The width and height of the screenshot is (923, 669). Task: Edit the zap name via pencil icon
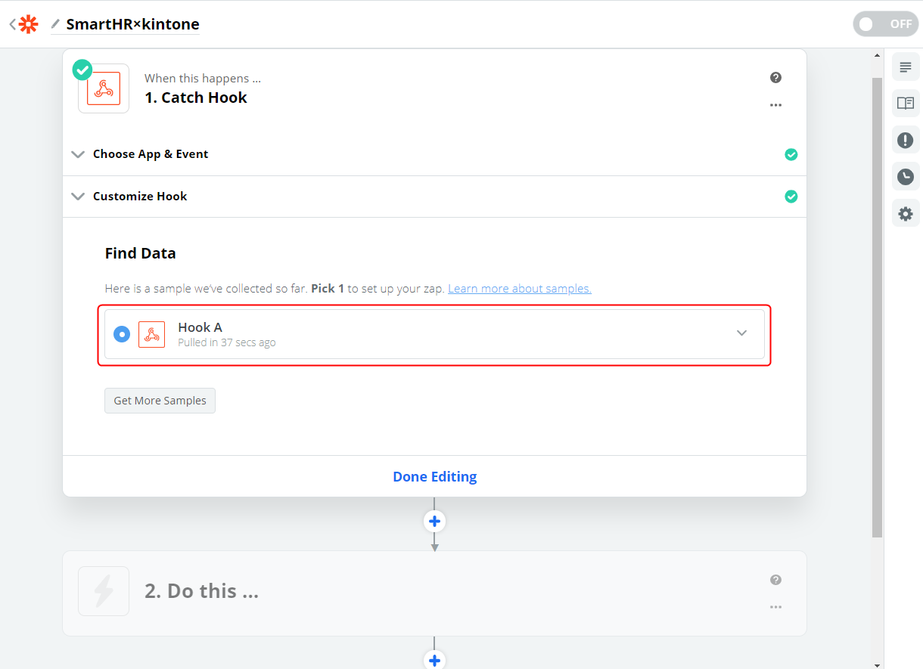click(x=55, y=24)
